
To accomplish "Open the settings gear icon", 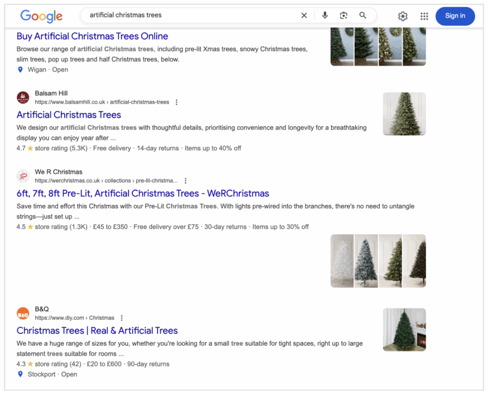I will (403, 16).
